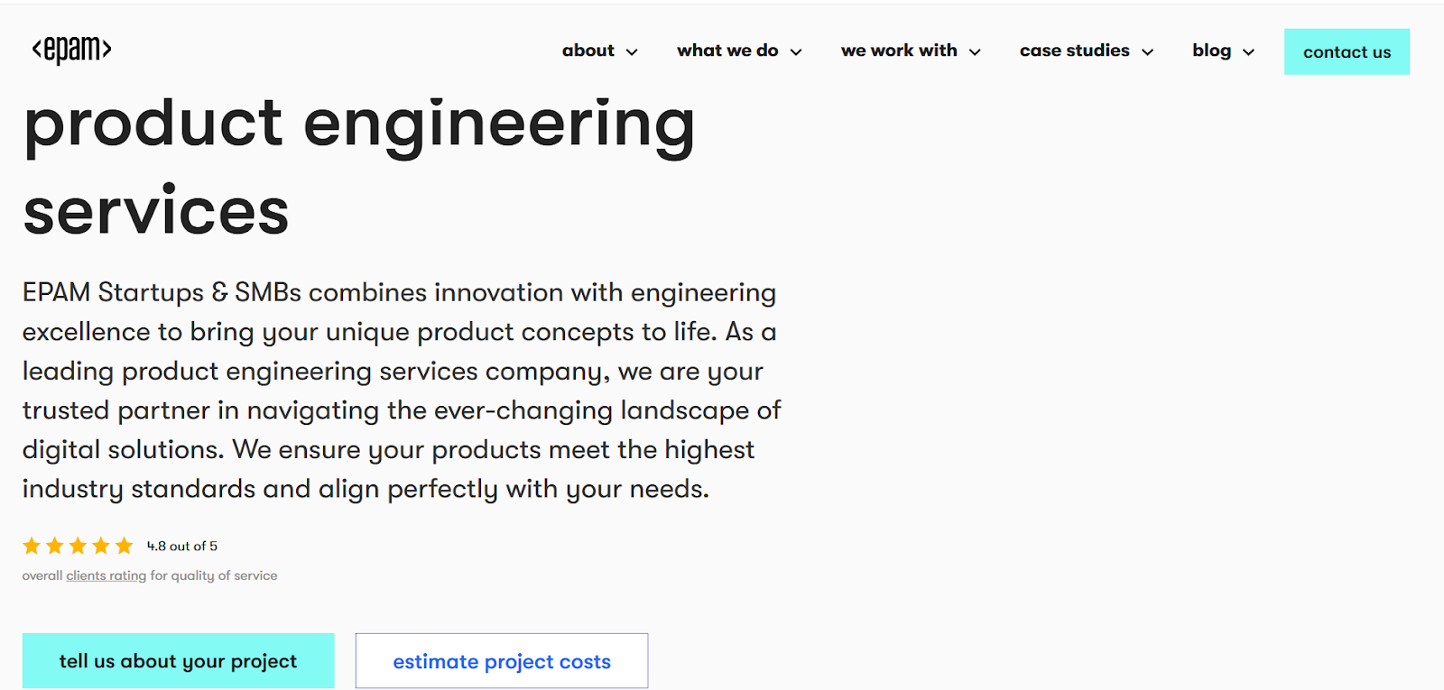The width and height of the screenshot is (1444, 690).
Task: Open the blog dropdown chevron
Action: [1249, 51]
